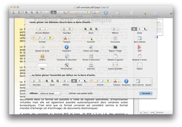
Task: Click the Rotation à droite icon
Action: tap(139, 56)
